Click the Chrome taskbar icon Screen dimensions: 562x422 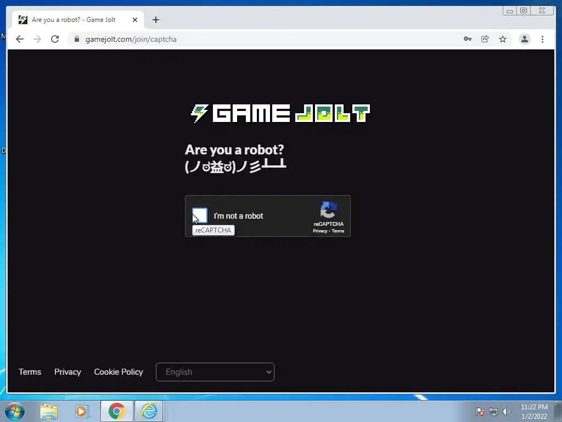117,411
